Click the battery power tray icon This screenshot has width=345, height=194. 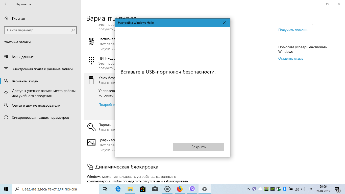click(291, 189)
